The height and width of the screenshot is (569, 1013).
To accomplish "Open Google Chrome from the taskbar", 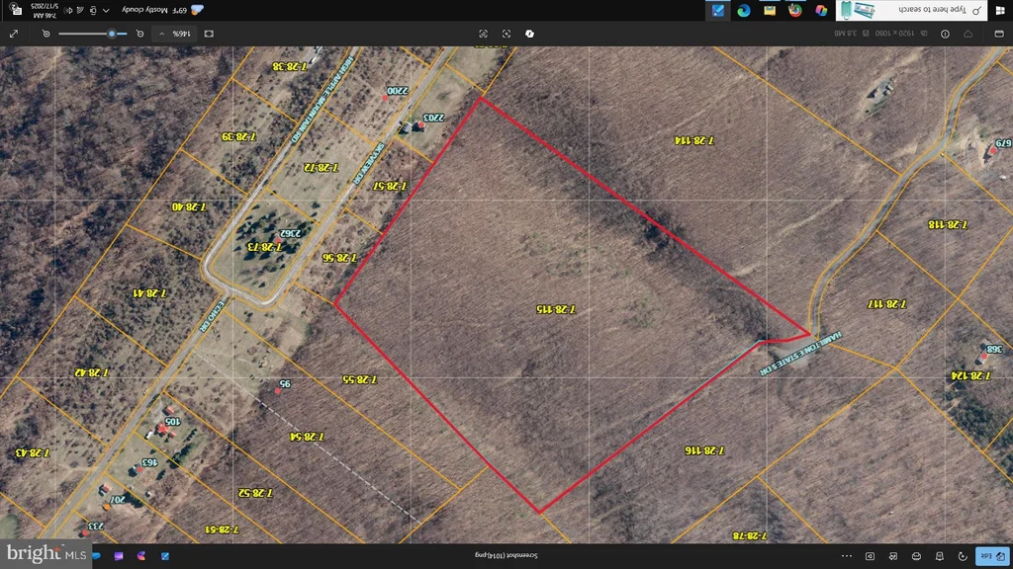I will pos(795,10).
